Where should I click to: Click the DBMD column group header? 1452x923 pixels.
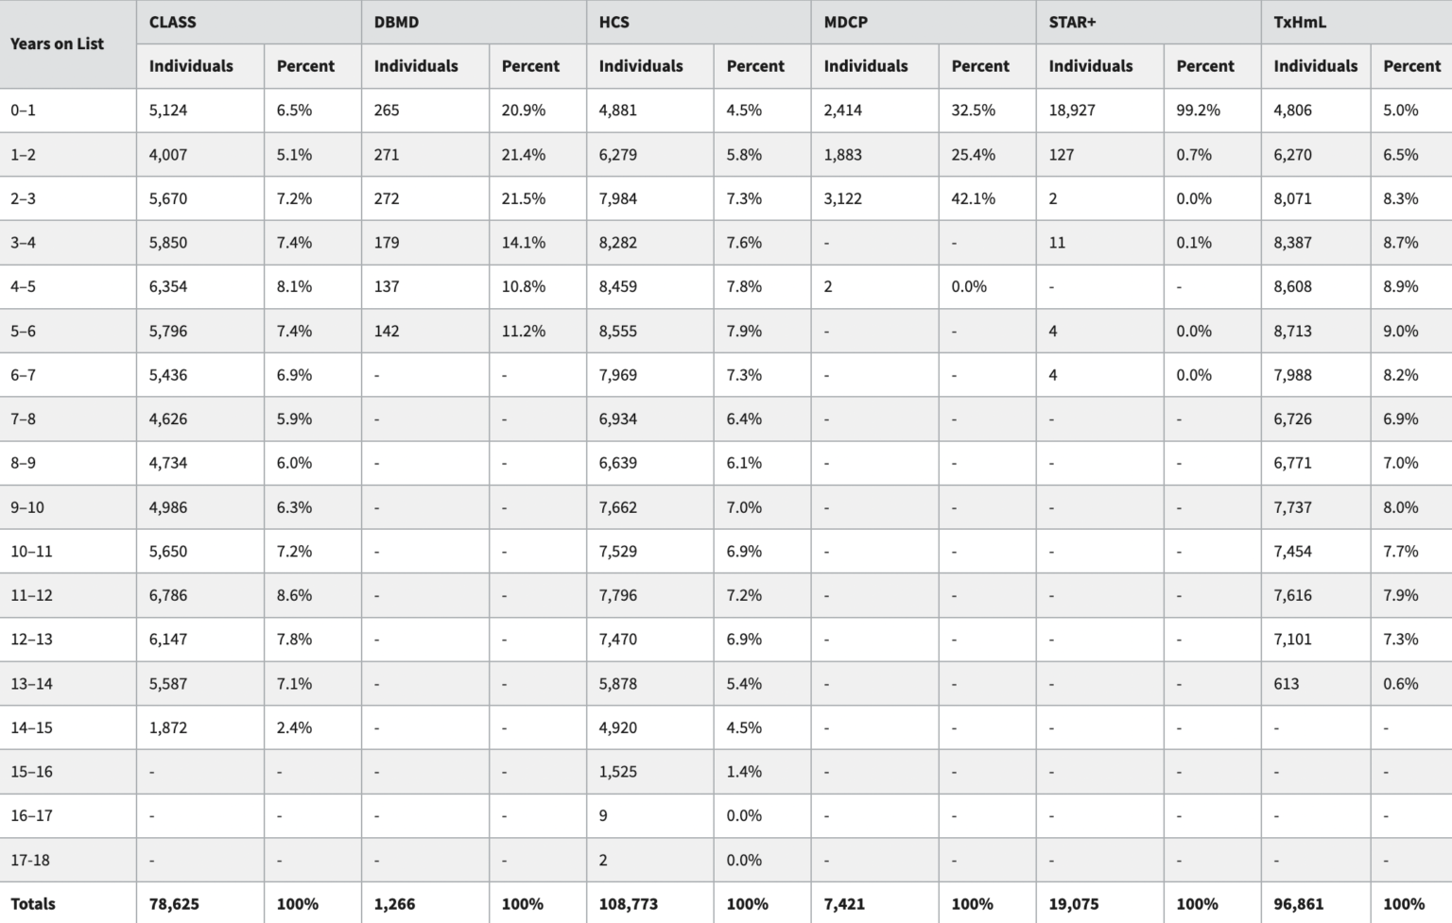point(396,22)
